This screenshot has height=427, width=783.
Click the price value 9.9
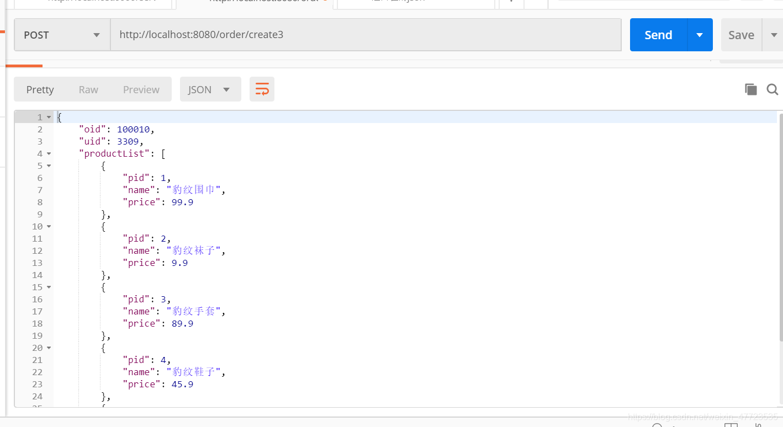pos(179,263)
